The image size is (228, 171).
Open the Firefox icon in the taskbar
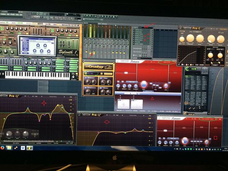pyautogui.click(x=2, y=148)
